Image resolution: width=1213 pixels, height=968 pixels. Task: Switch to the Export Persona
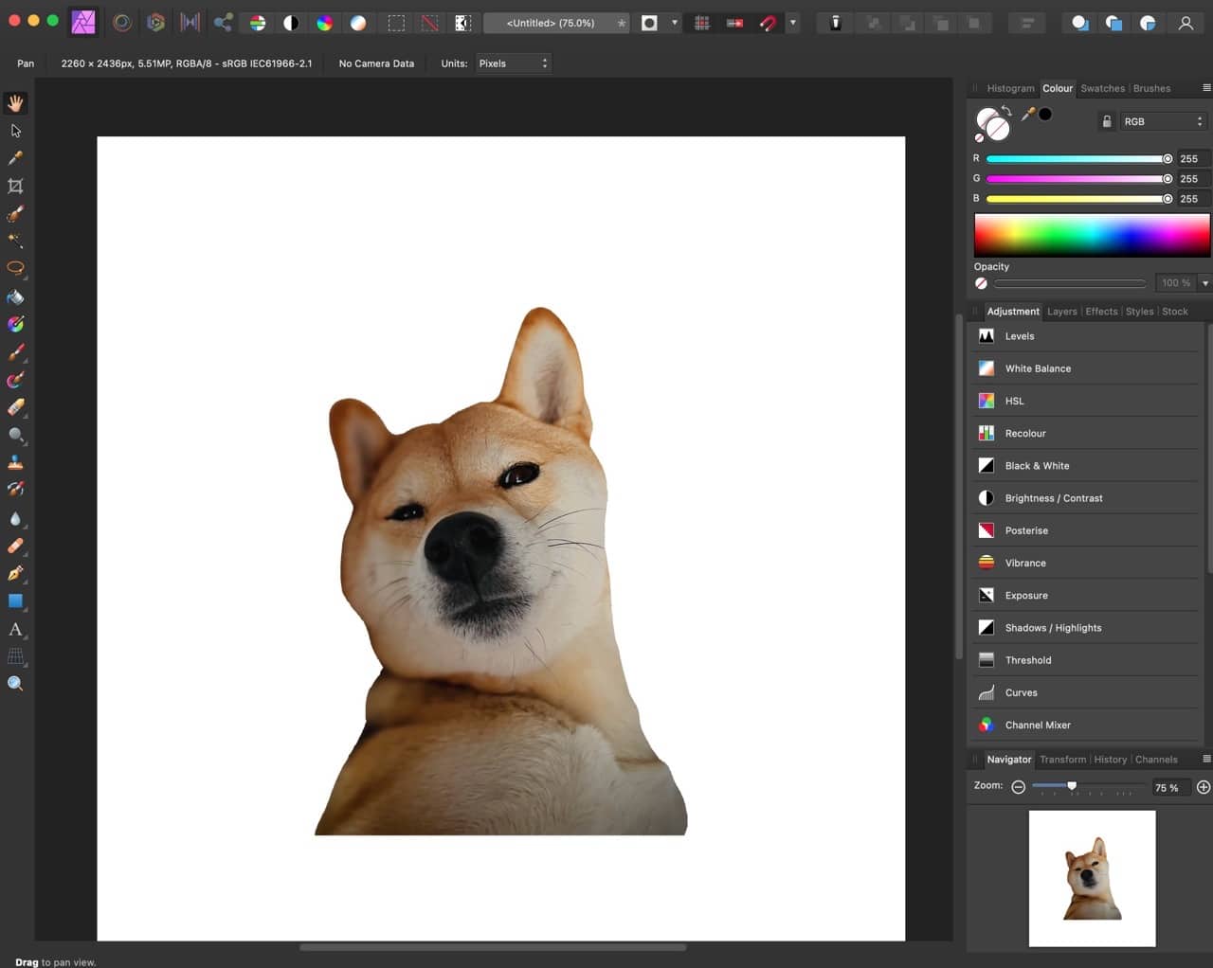[223, 23]
